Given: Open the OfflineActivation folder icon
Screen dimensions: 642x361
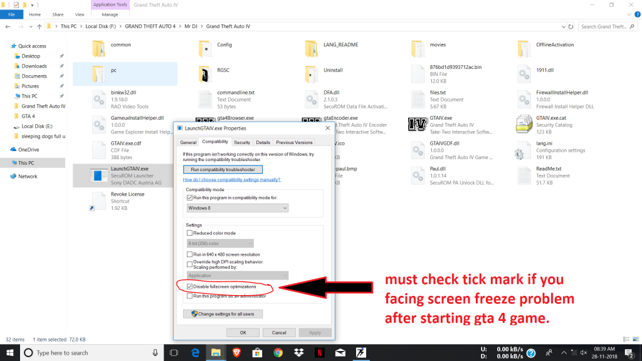Looking at the screenshot, I should [524, 49].
